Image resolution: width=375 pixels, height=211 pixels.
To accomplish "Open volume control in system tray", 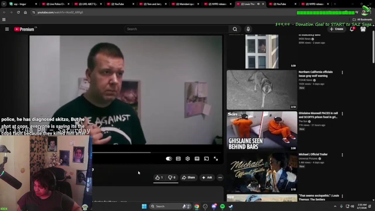I will point(352,206).
